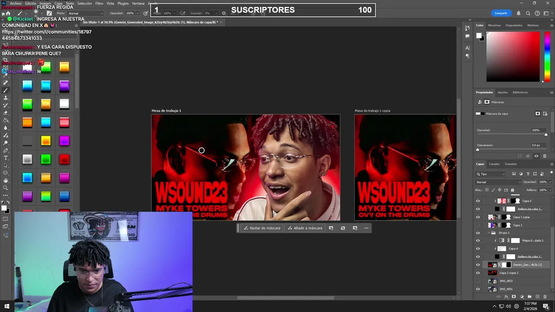Select the Hand tool
This screenshot has height=312, width=555.
(x=6, y=180)
